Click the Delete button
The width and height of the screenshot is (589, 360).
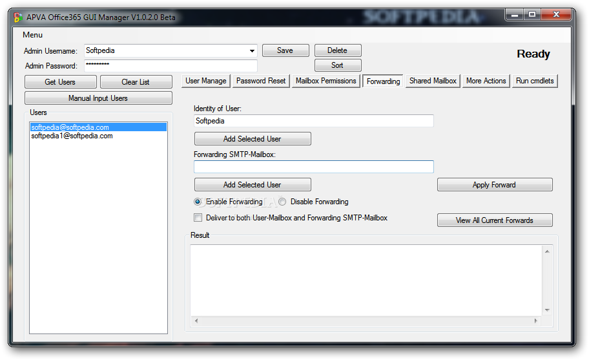coord(338,50)
